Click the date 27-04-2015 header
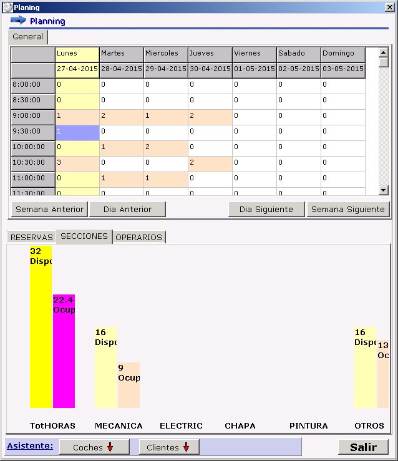The width and height of the screenshot is (398, 461). coord(77,70)
